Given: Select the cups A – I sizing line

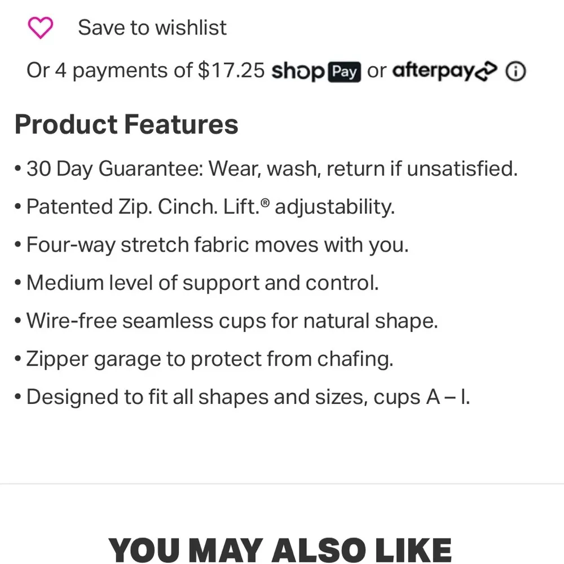Looking at the screenshot, I should (247, 398).
